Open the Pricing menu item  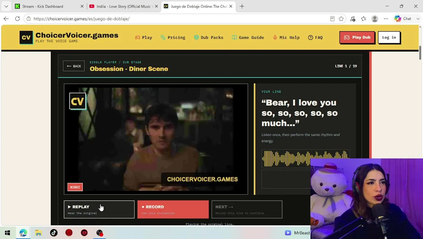[x=173, y=38]
